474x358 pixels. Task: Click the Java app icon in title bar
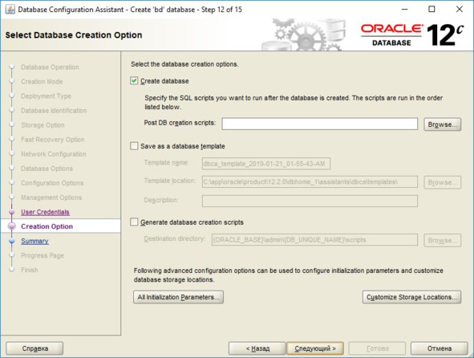tap(10, 10)
